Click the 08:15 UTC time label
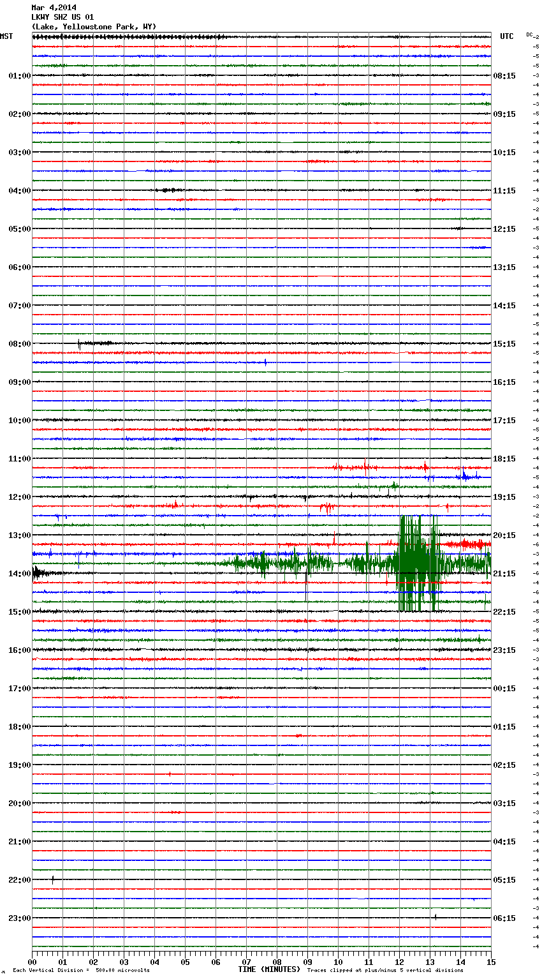Image resolution: width=542 pixels, height=979 pixels. click(504, 76)
